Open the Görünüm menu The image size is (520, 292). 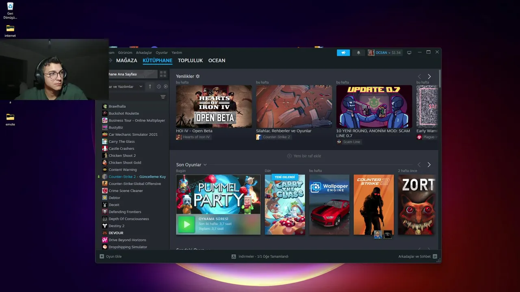tap(125, 53)
